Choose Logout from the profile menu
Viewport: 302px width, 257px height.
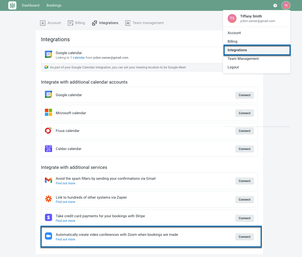click(x=233, y=67)
